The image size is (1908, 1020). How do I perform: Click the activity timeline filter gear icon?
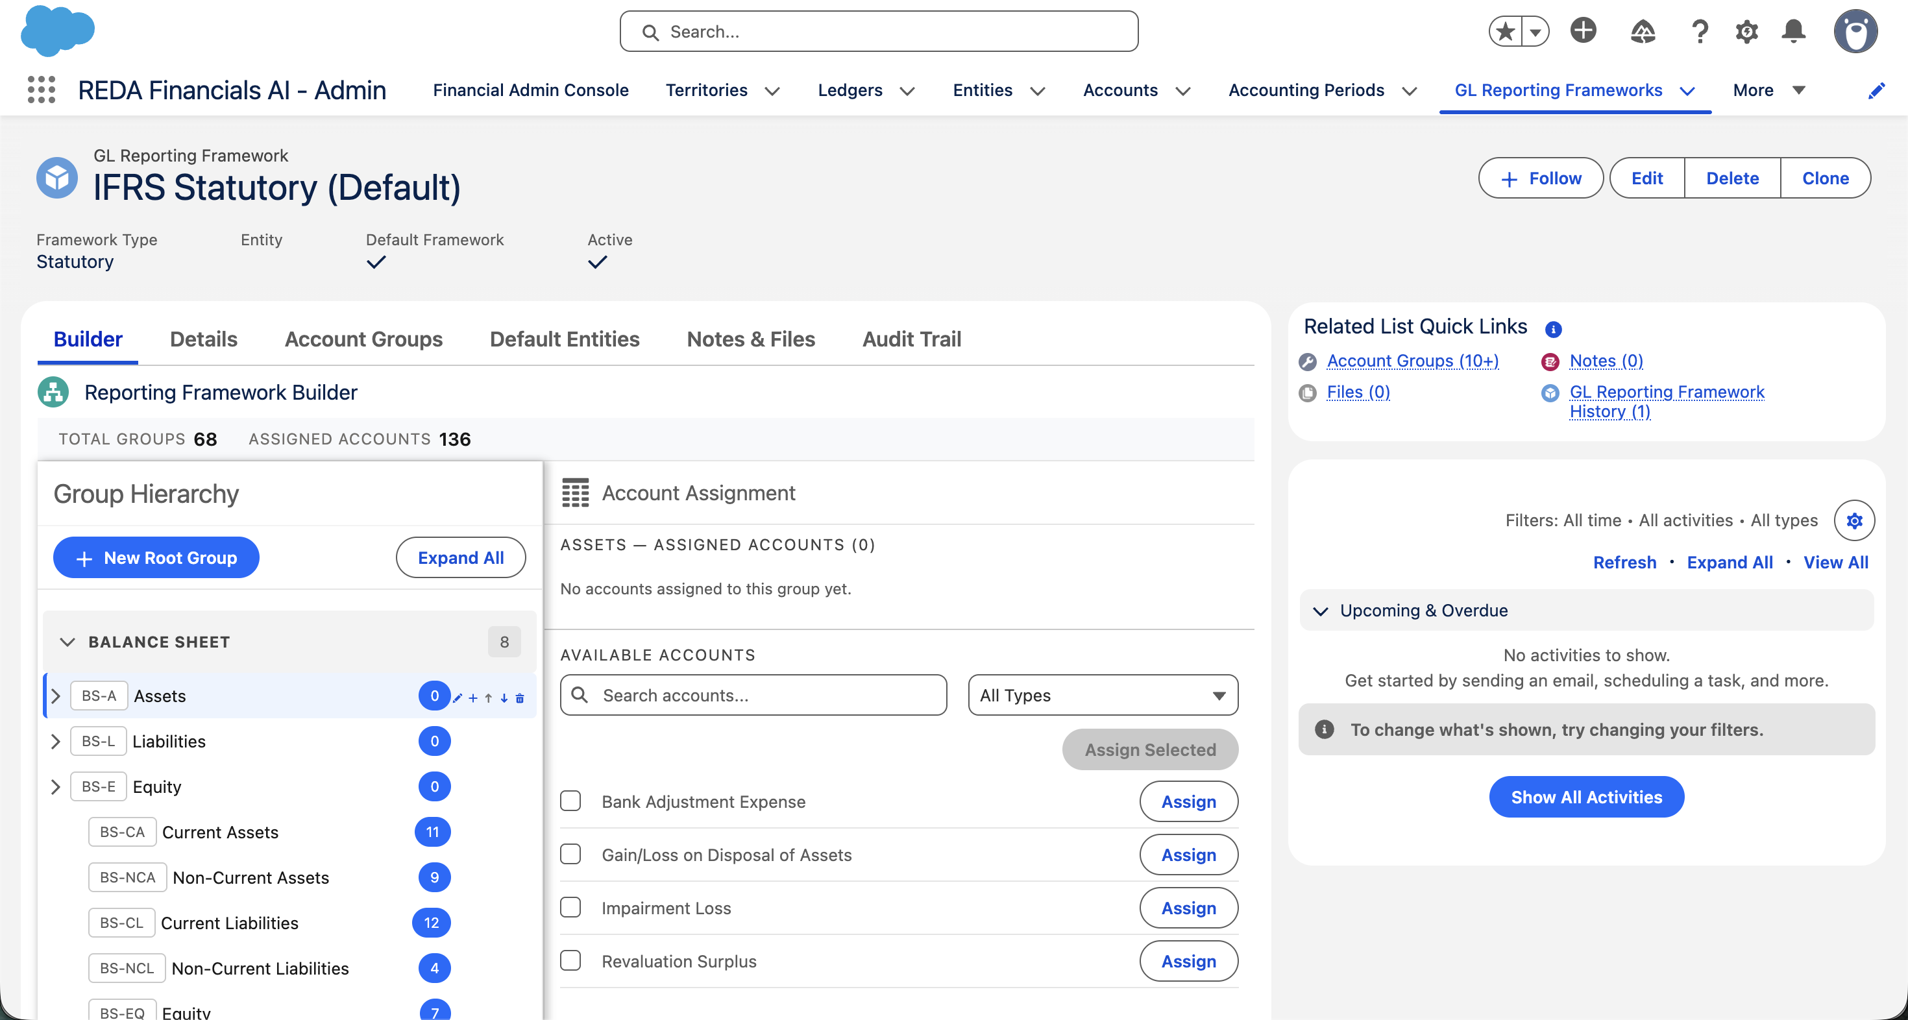1854,521
